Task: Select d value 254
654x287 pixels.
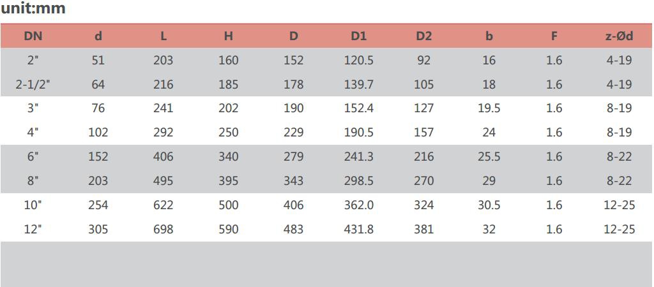Action: [98, 205]
